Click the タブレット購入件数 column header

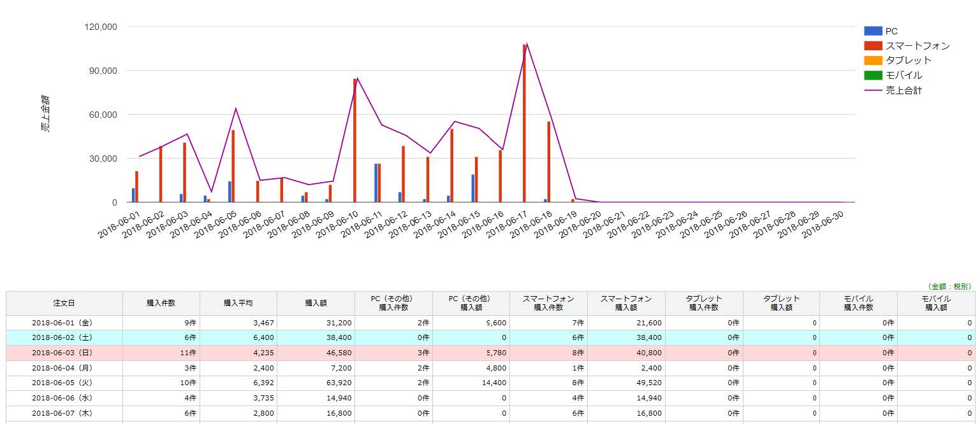[703, 303]
